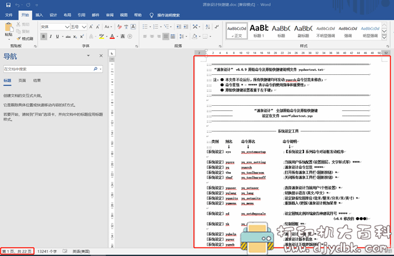Click the red font color A button
The image size is (394, 256).
coord(112,37)
